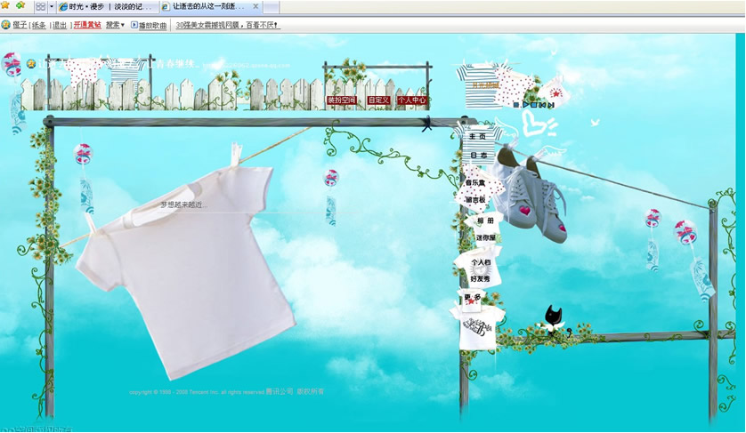Open the 30强美女 news headline link
Viewport: 746px width, 433px height.
228,25
